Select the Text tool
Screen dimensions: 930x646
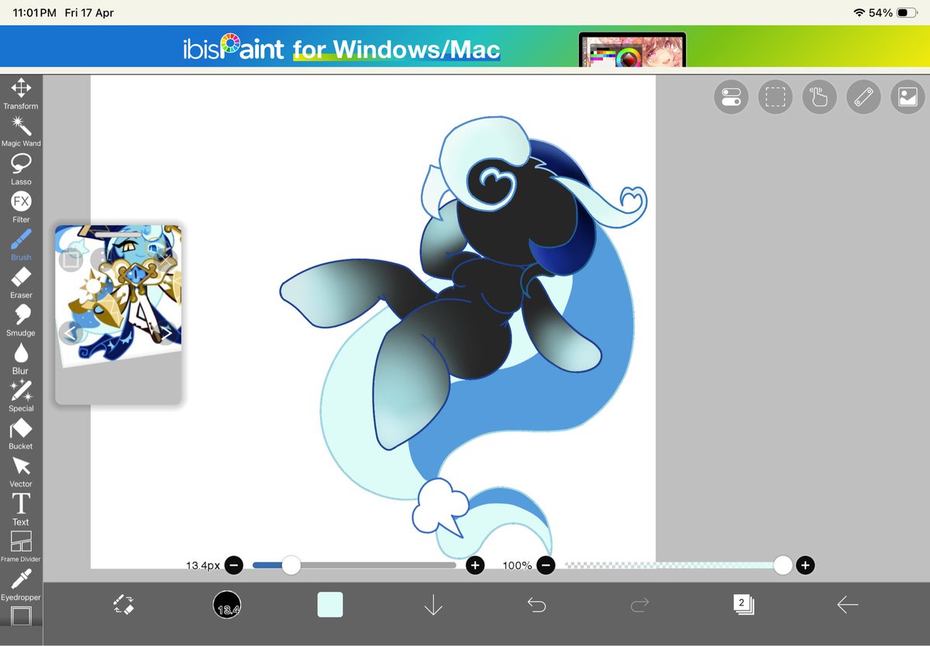(x=21, y=509)
